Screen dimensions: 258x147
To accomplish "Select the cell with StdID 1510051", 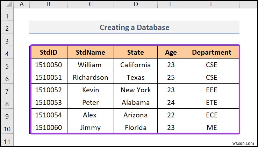I will tap(49, 77).
